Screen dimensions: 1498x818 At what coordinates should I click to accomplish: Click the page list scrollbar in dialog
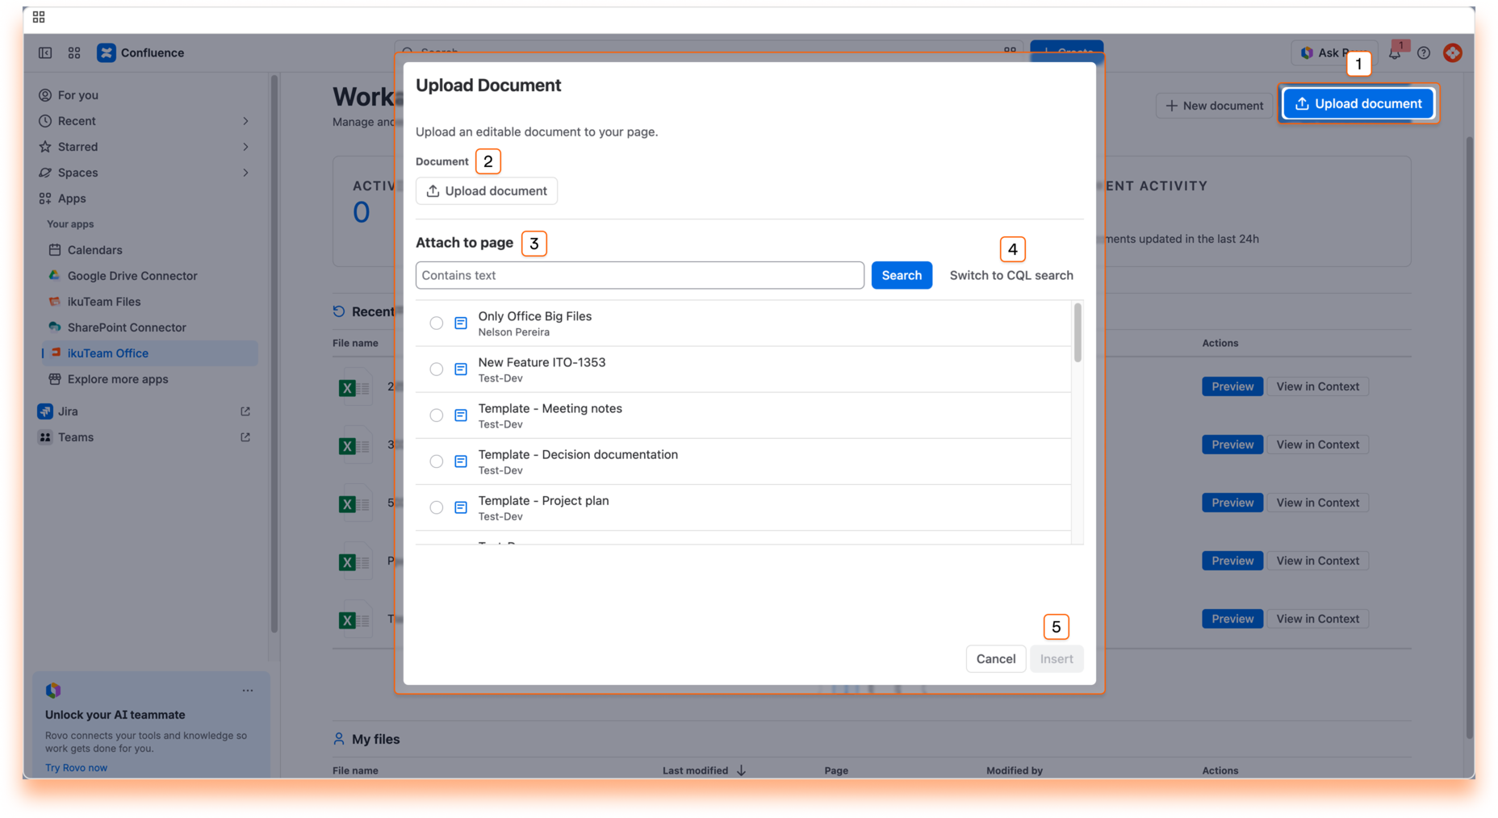click(x=1077, y=332)
